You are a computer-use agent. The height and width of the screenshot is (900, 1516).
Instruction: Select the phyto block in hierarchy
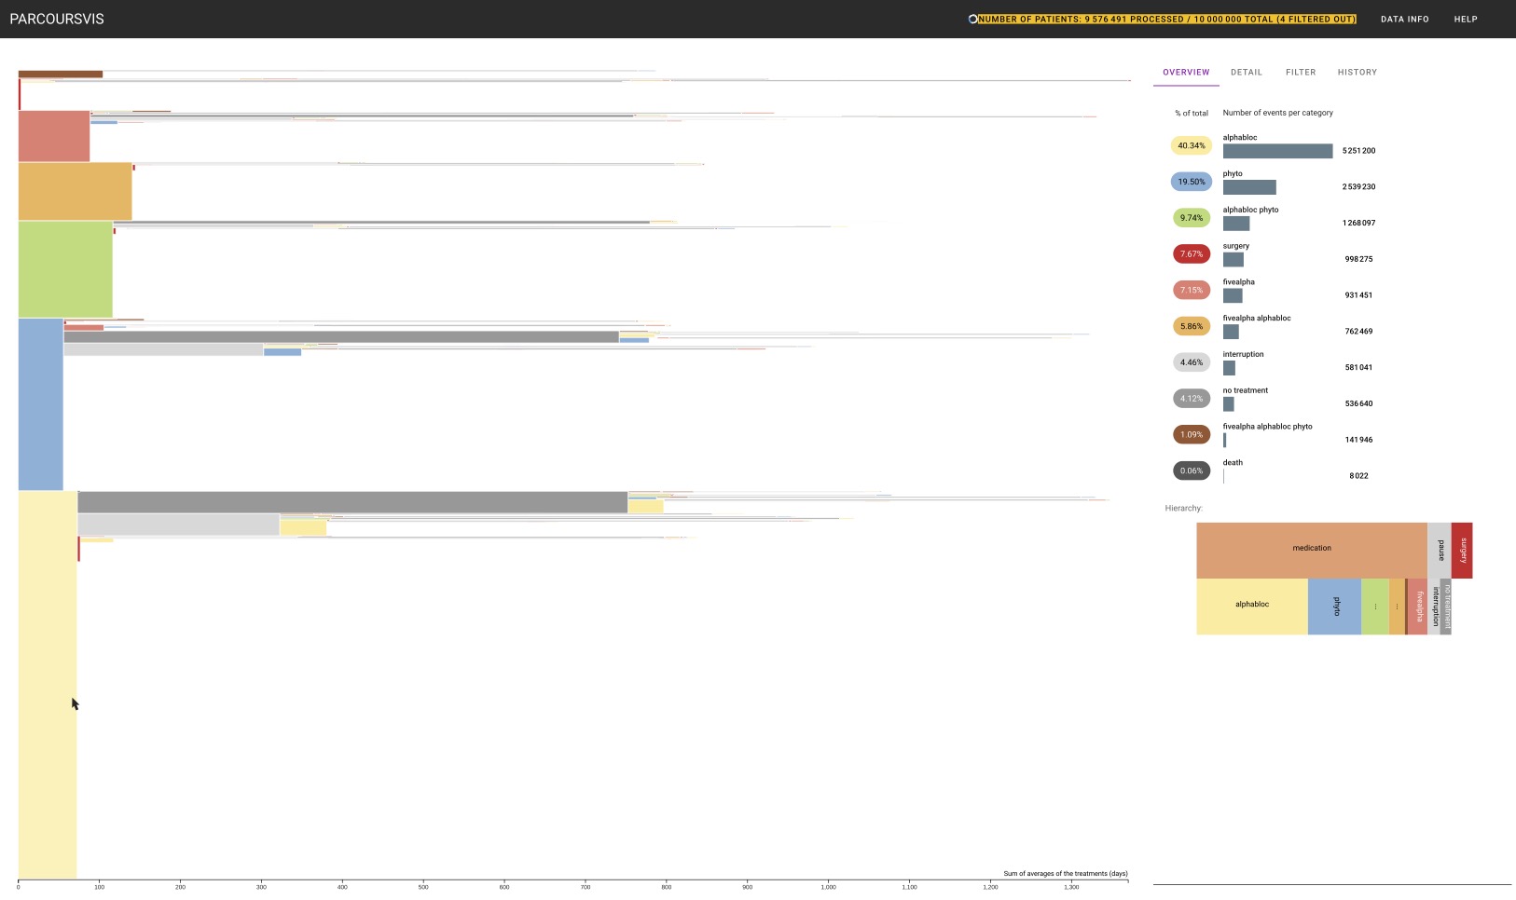tap(1334, 607)
